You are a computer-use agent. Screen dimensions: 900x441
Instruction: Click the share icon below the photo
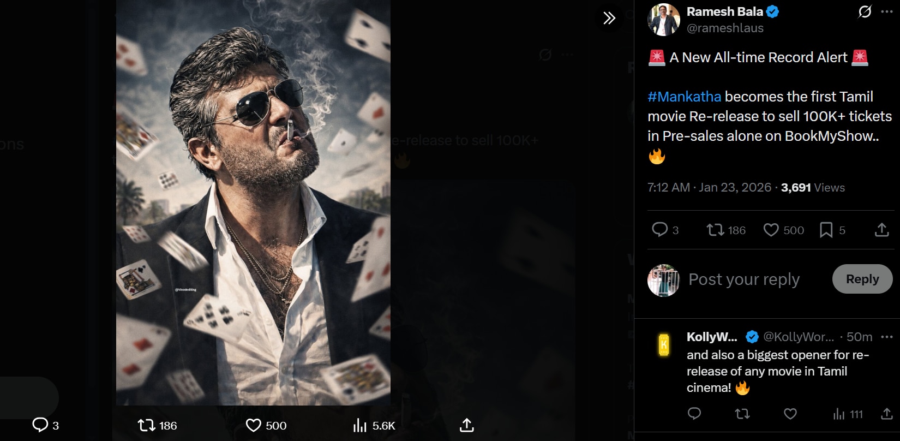[x=466, y=426]
